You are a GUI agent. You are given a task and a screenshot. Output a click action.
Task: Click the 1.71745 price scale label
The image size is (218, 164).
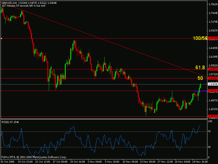[x=213, y=22]
